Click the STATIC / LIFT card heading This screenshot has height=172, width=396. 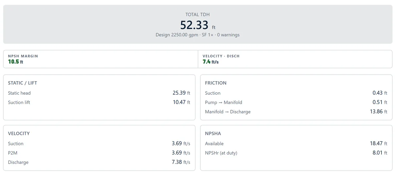point(22,83)
